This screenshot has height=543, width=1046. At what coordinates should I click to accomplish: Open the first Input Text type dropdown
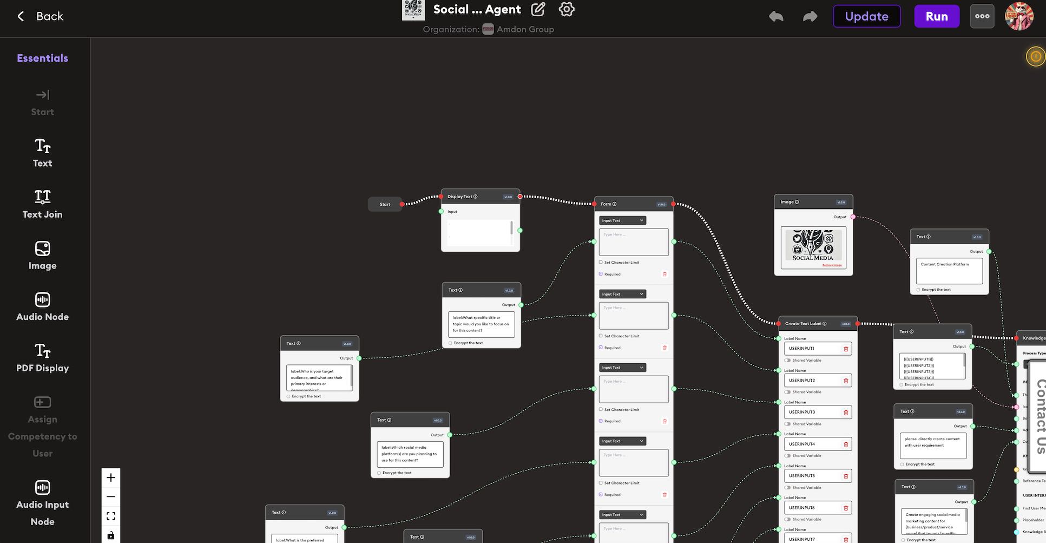click(x=622, y=220)
